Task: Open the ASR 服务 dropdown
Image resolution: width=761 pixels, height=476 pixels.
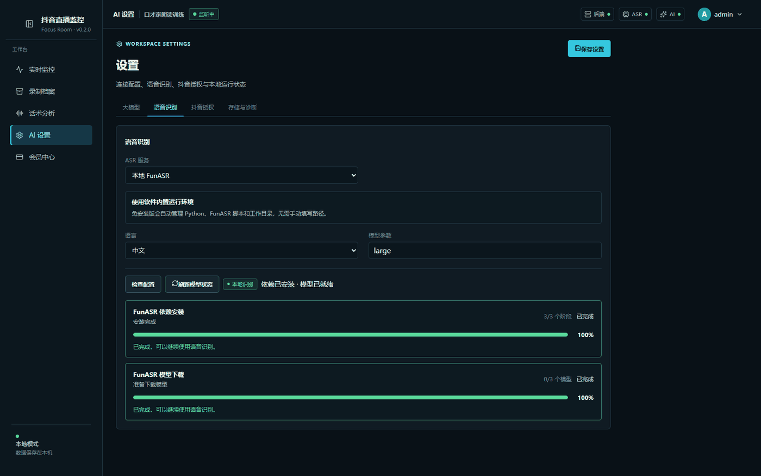Action: 241,175
